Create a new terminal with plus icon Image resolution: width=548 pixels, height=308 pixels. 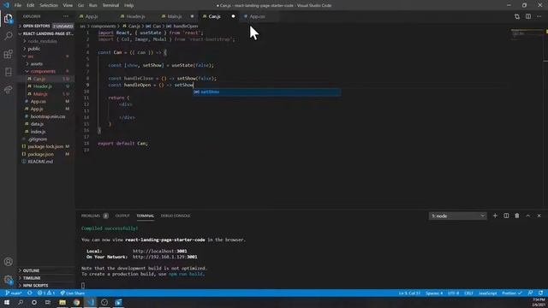[495, 216]
